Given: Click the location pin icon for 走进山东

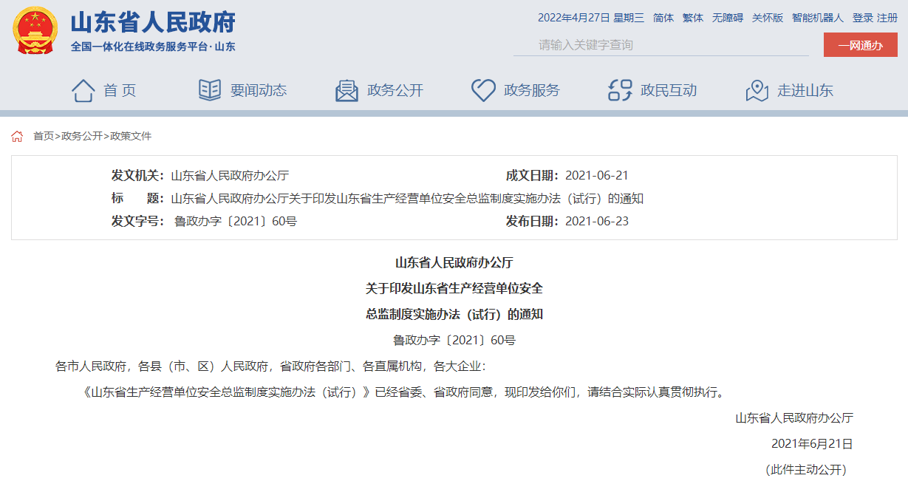Looking at the screenshot, I should tap(757, 89).
